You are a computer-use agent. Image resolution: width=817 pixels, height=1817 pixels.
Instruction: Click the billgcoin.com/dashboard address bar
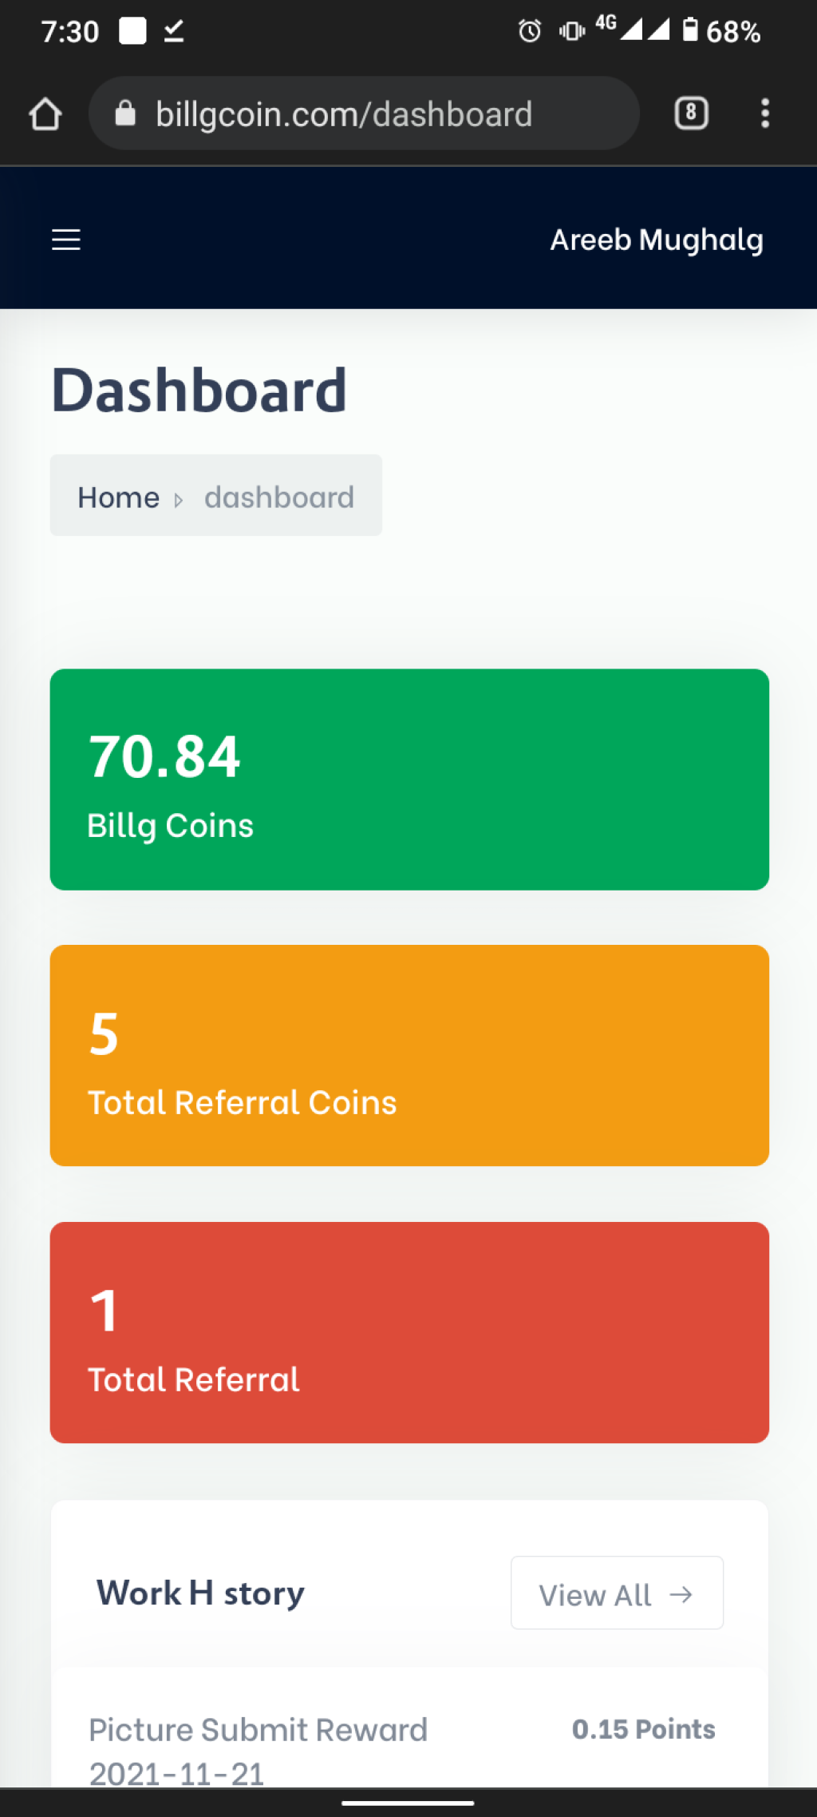click(364, 113)
